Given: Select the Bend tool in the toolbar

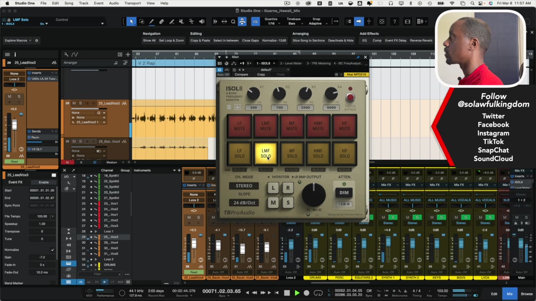Looking at the screenshot, I should click(x=191, y=21).
